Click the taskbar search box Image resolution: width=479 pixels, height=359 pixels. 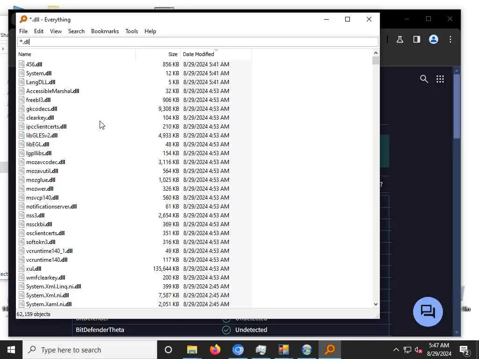coord(90,350)
